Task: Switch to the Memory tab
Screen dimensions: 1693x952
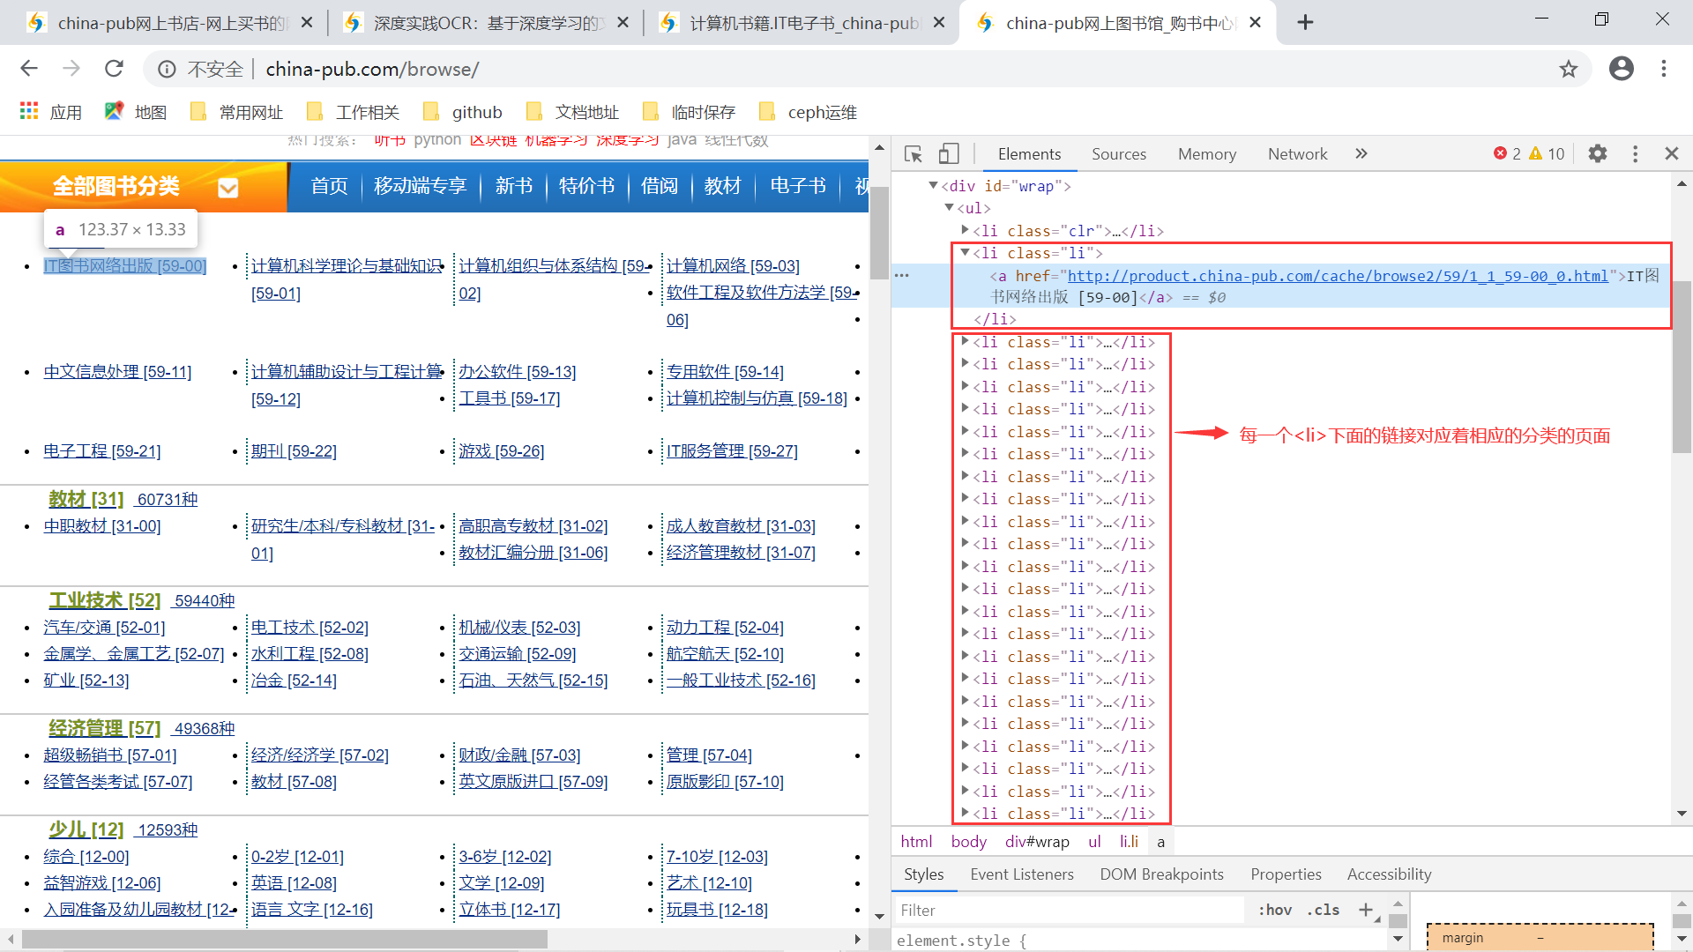Action: point(1206,154)
